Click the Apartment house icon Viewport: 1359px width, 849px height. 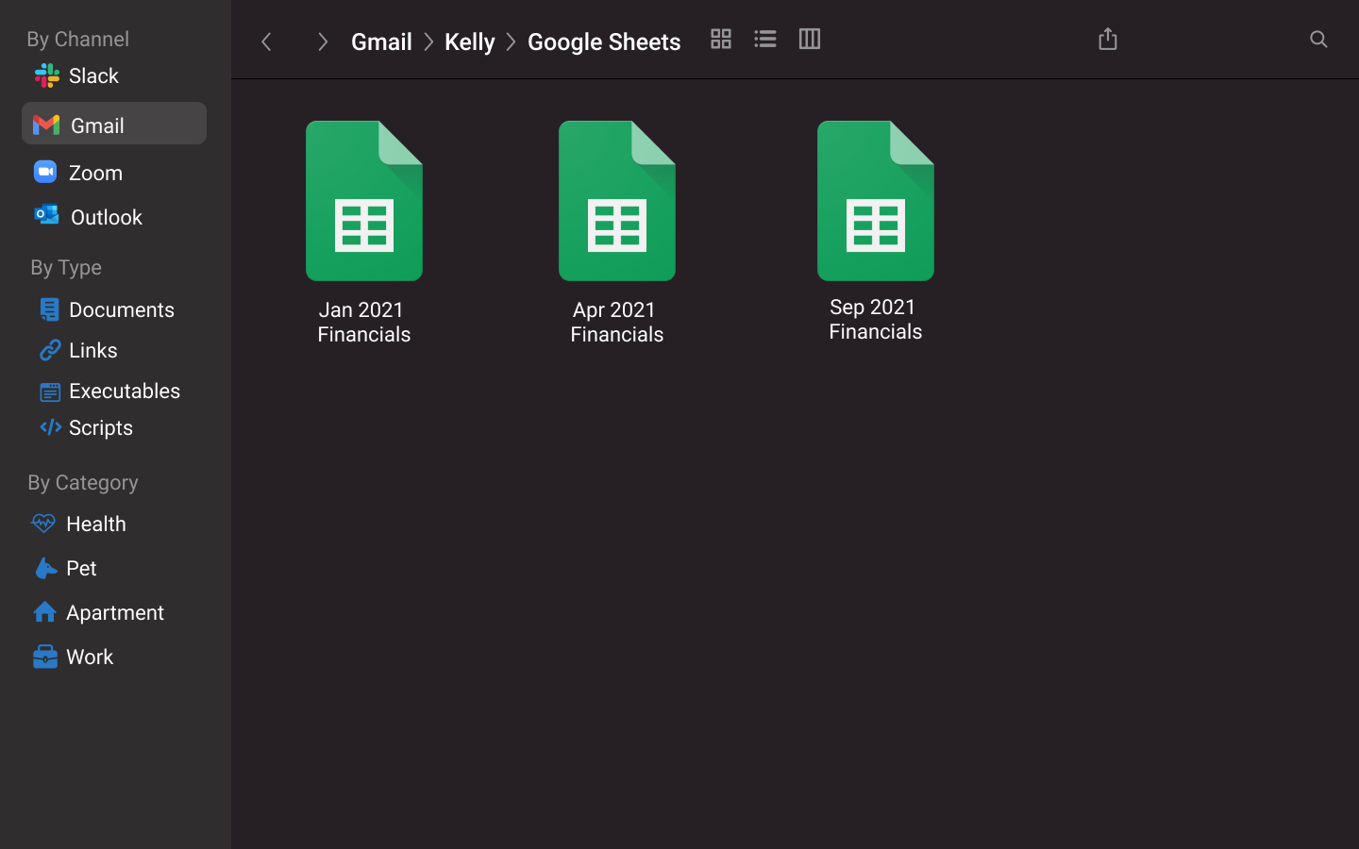[44, 612]
